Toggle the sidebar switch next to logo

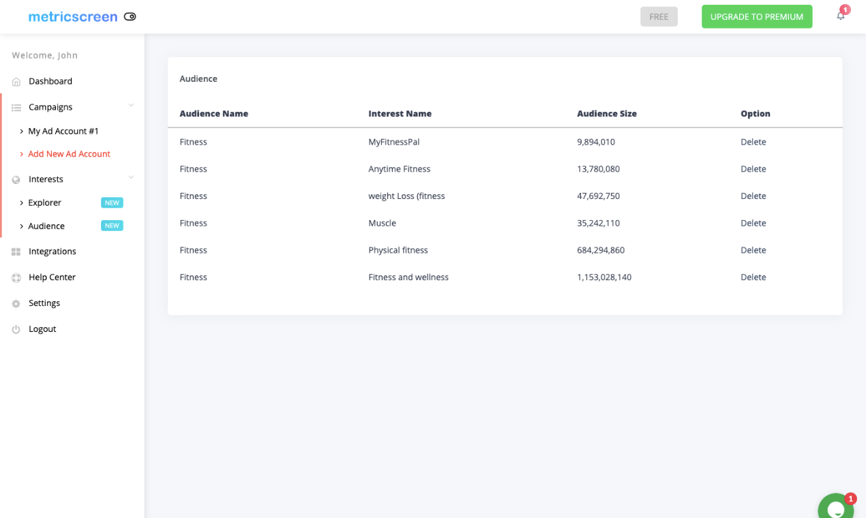coord(130,16)
